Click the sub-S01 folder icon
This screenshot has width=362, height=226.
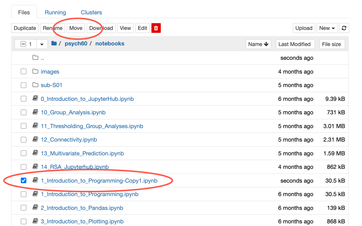(x=35, y=85)
